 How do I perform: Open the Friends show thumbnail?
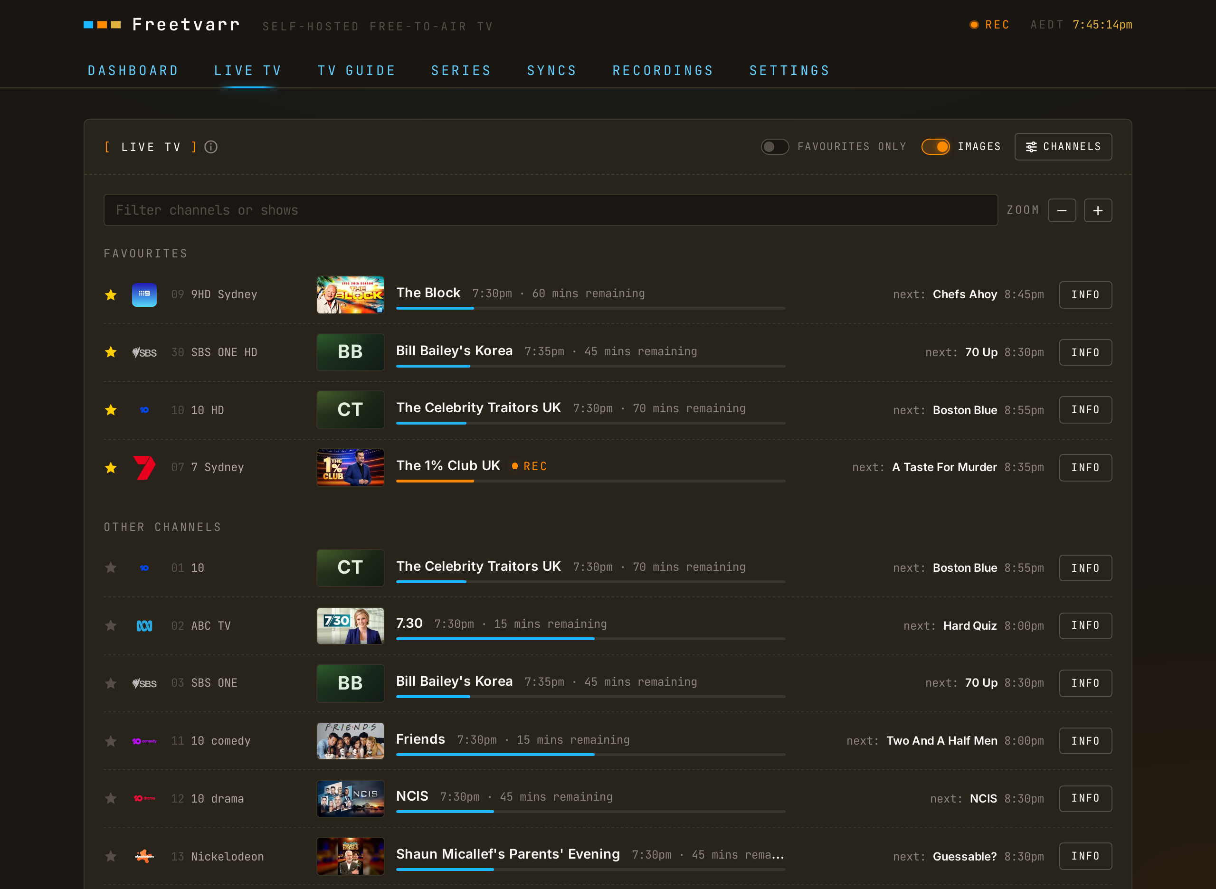351,742
